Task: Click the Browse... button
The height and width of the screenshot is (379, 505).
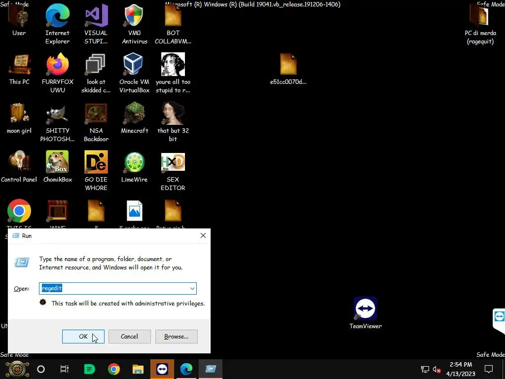Action: tap(176, 337)
